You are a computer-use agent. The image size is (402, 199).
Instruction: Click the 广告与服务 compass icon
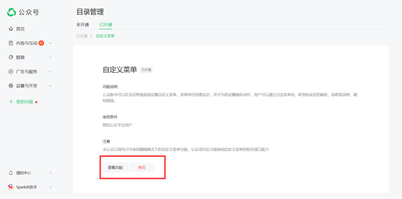11,71
